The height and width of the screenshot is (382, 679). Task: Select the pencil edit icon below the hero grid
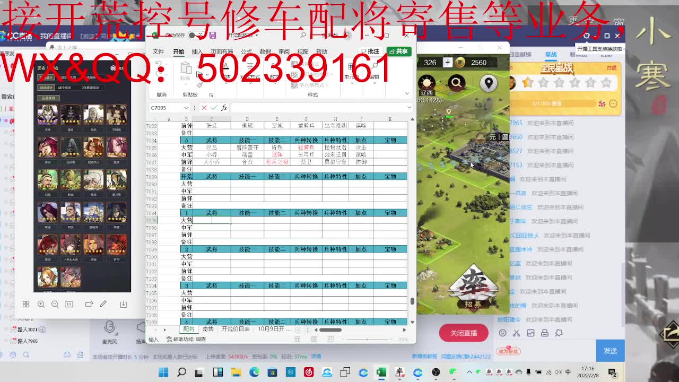pyautogui.click(x=103, y=304)
